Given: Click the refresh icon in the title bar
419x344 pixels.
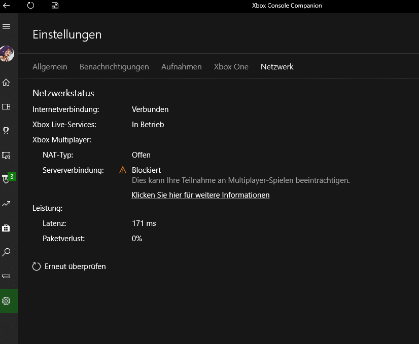Looking at the screenshot, I should click(x=31, y=6).
